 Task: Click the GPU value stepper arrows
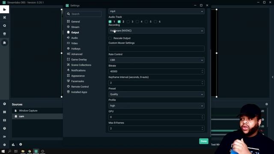202,117
